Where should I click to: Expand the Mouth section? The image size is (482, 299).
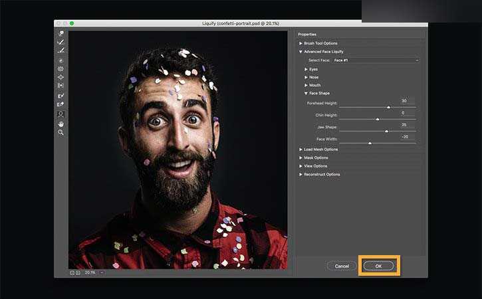306,85
